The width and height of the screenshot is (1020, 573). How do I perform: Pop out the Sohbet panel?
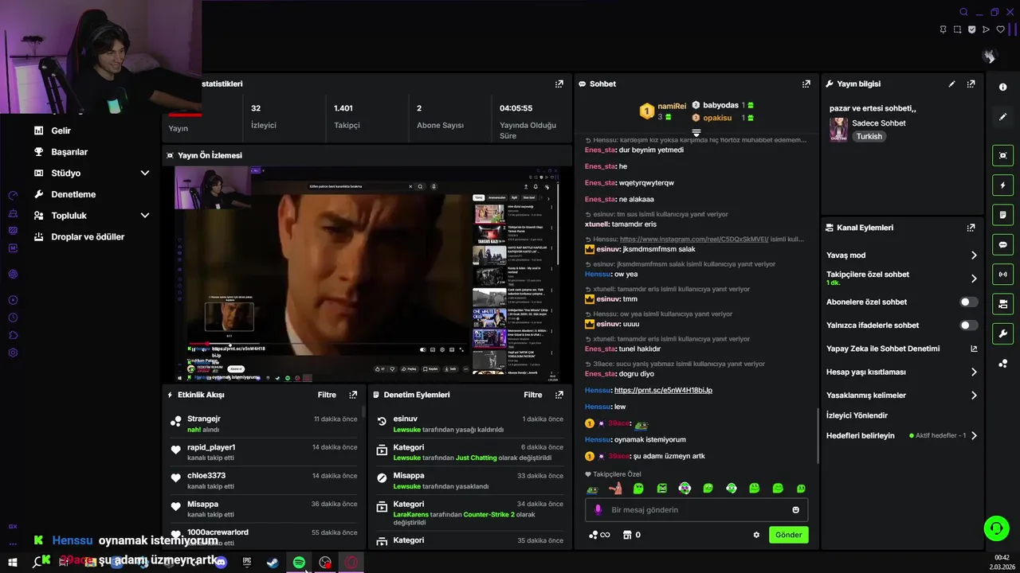point(806,84)
